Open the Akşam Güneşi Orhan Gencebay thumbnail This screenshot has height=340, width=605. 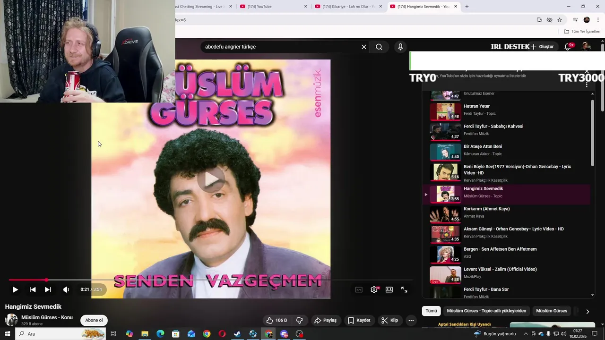(445, 234)
